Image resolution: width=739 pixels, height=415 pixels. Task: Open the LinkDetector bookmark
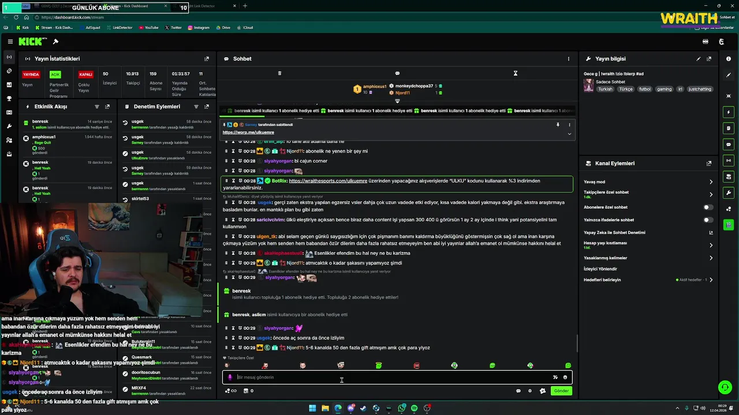pos(119,28)
